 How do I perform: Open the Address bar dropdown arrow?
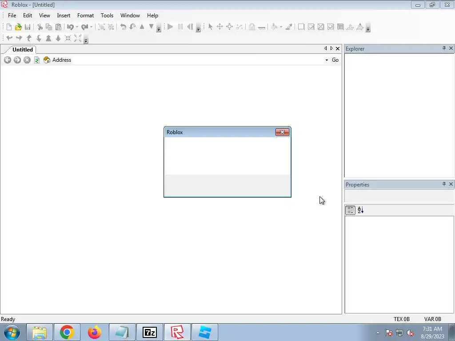327,60
